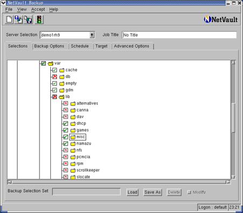
Task: Switch to the Schedule tab
Action: pyautogui.click(x=80, y=46)
